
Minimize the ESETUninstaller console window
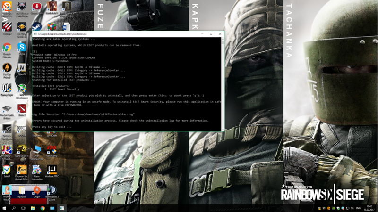tap(202, 34)
